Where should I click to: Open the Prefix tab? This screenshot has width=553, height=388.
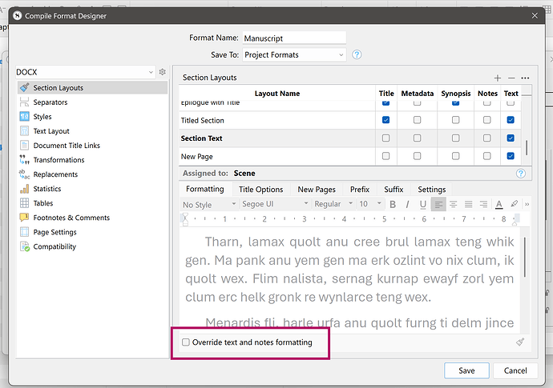tap(359, 190)
